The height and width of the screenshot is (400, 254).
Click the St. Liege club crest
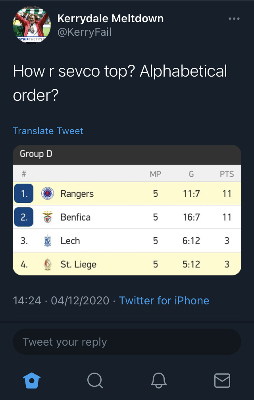tap(47, 264)
